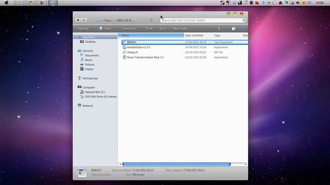The height and width of the screenshot is (185, 330).
Task: Go back using the Explorer back arrow
Action: 78,20
